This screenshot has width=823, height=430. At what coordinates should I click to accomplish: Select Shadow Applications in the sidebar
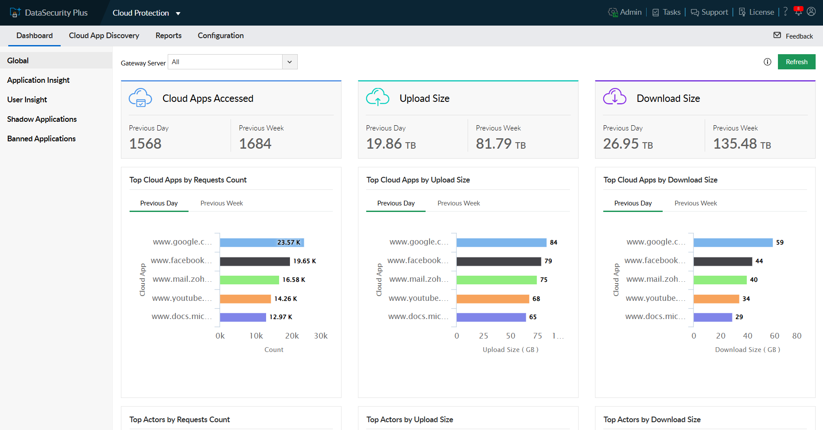[x=42, y=119]
